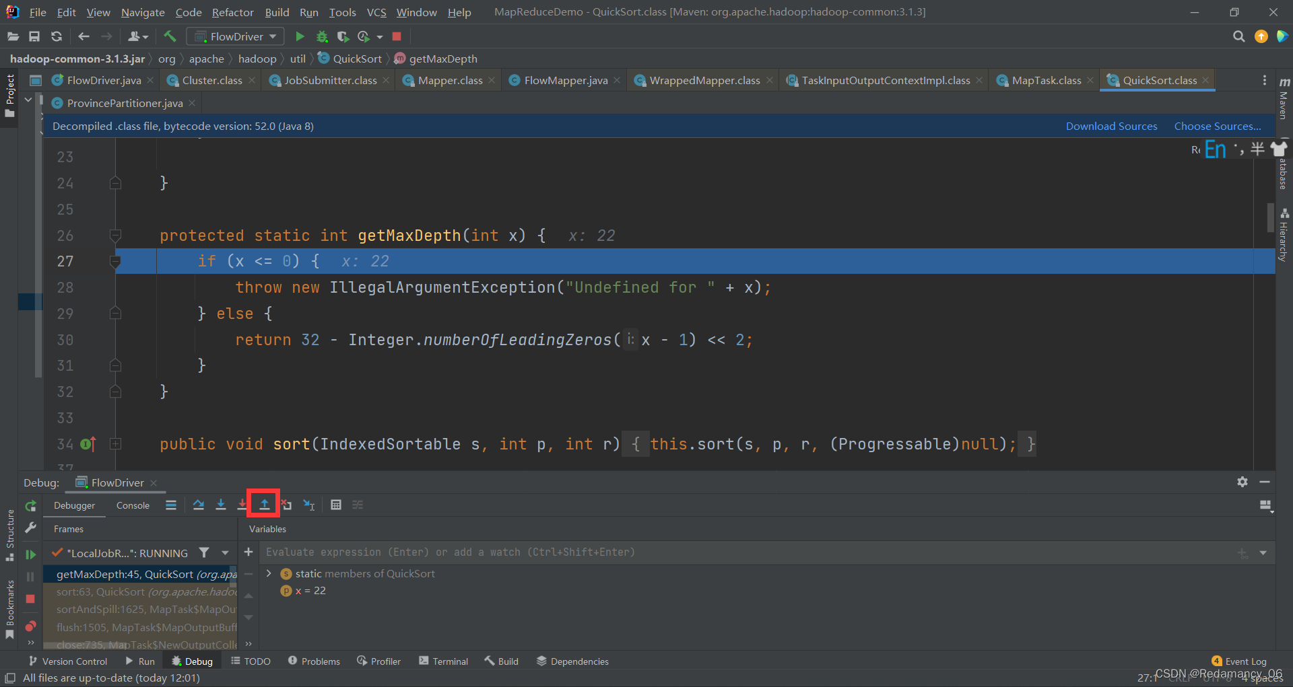Viewport: 1293px width, 687px height.
Task: Open the Navigate menu
Action: pyautogui.click(x=143, y=12)
